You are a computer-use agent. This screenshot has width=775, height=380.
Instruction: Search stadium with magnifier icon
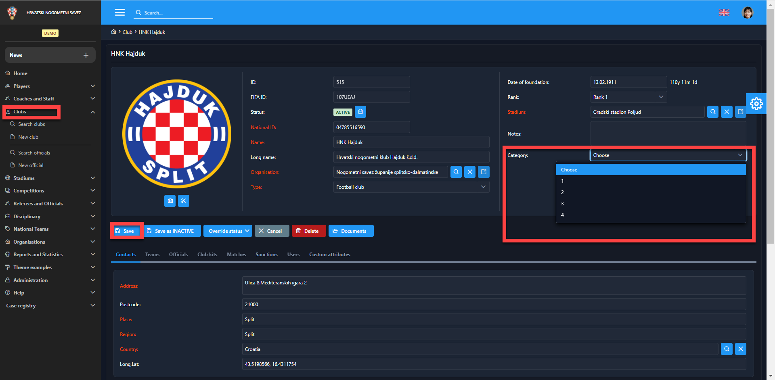(713, 112)
